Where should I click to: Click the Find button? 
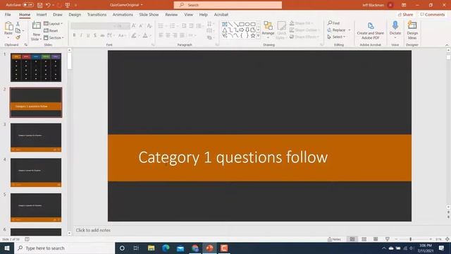(x=333, y=23)
